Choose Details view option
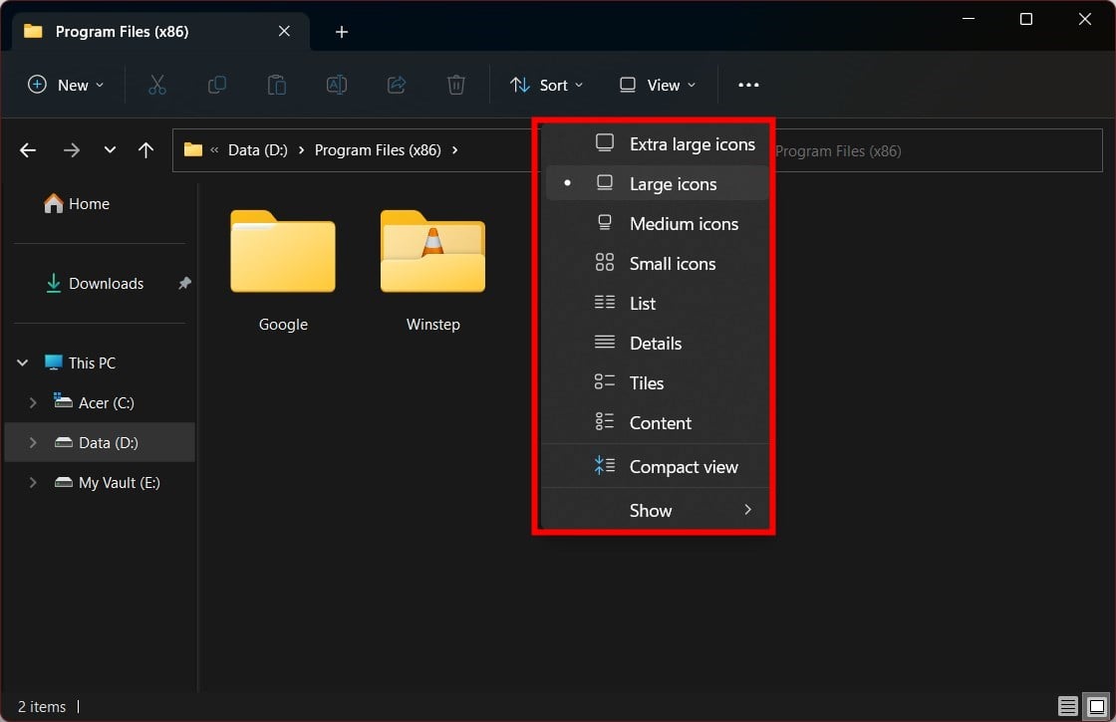 (x=657, y=343)
